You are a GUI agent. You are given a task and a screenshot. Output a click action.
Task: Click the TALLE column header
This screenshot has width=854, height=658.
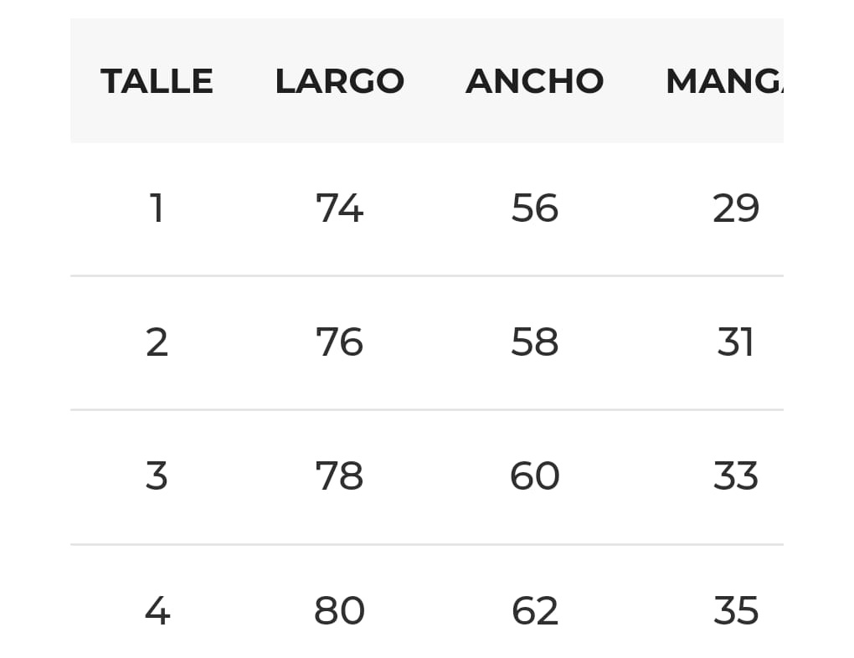tap(157, 81)
